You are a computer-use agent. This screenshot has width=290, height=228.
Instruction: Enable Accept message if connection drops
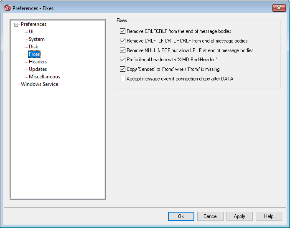[122, 79]
